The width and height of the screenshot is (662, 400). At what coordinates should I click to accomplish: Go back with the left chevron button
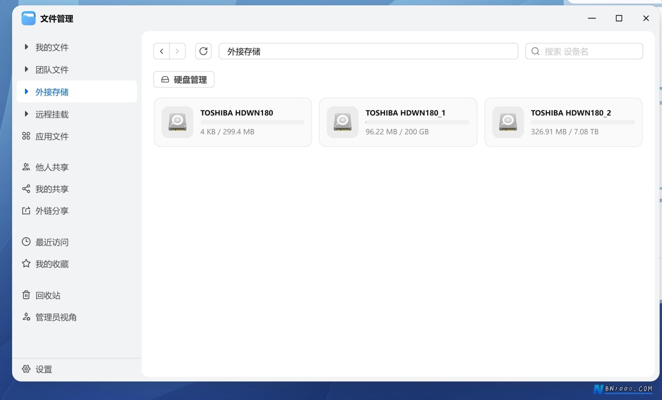click(162, 51)
